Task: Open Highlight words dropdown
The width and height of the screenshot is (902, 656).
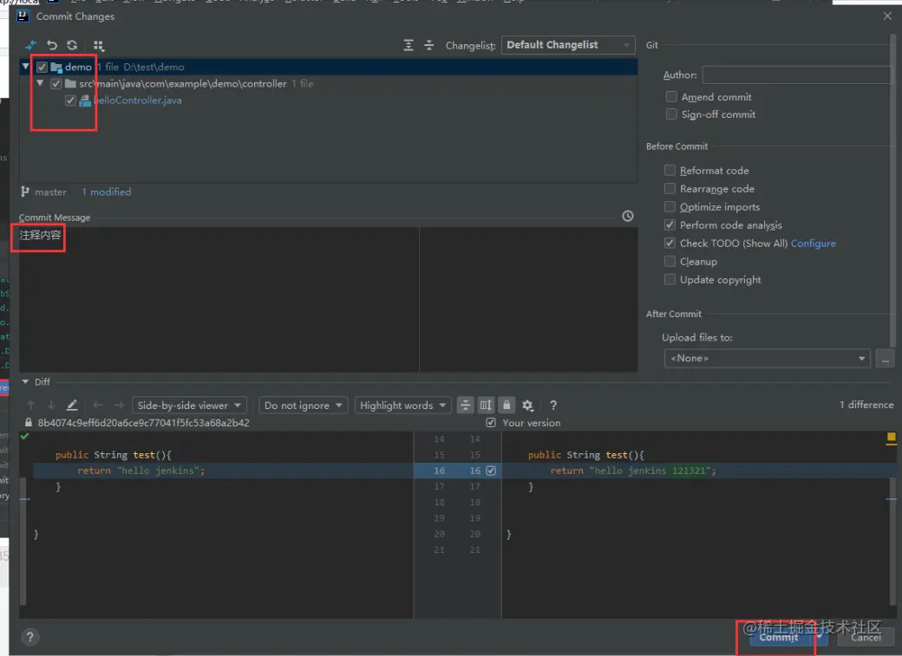Action: pos(402,406)
